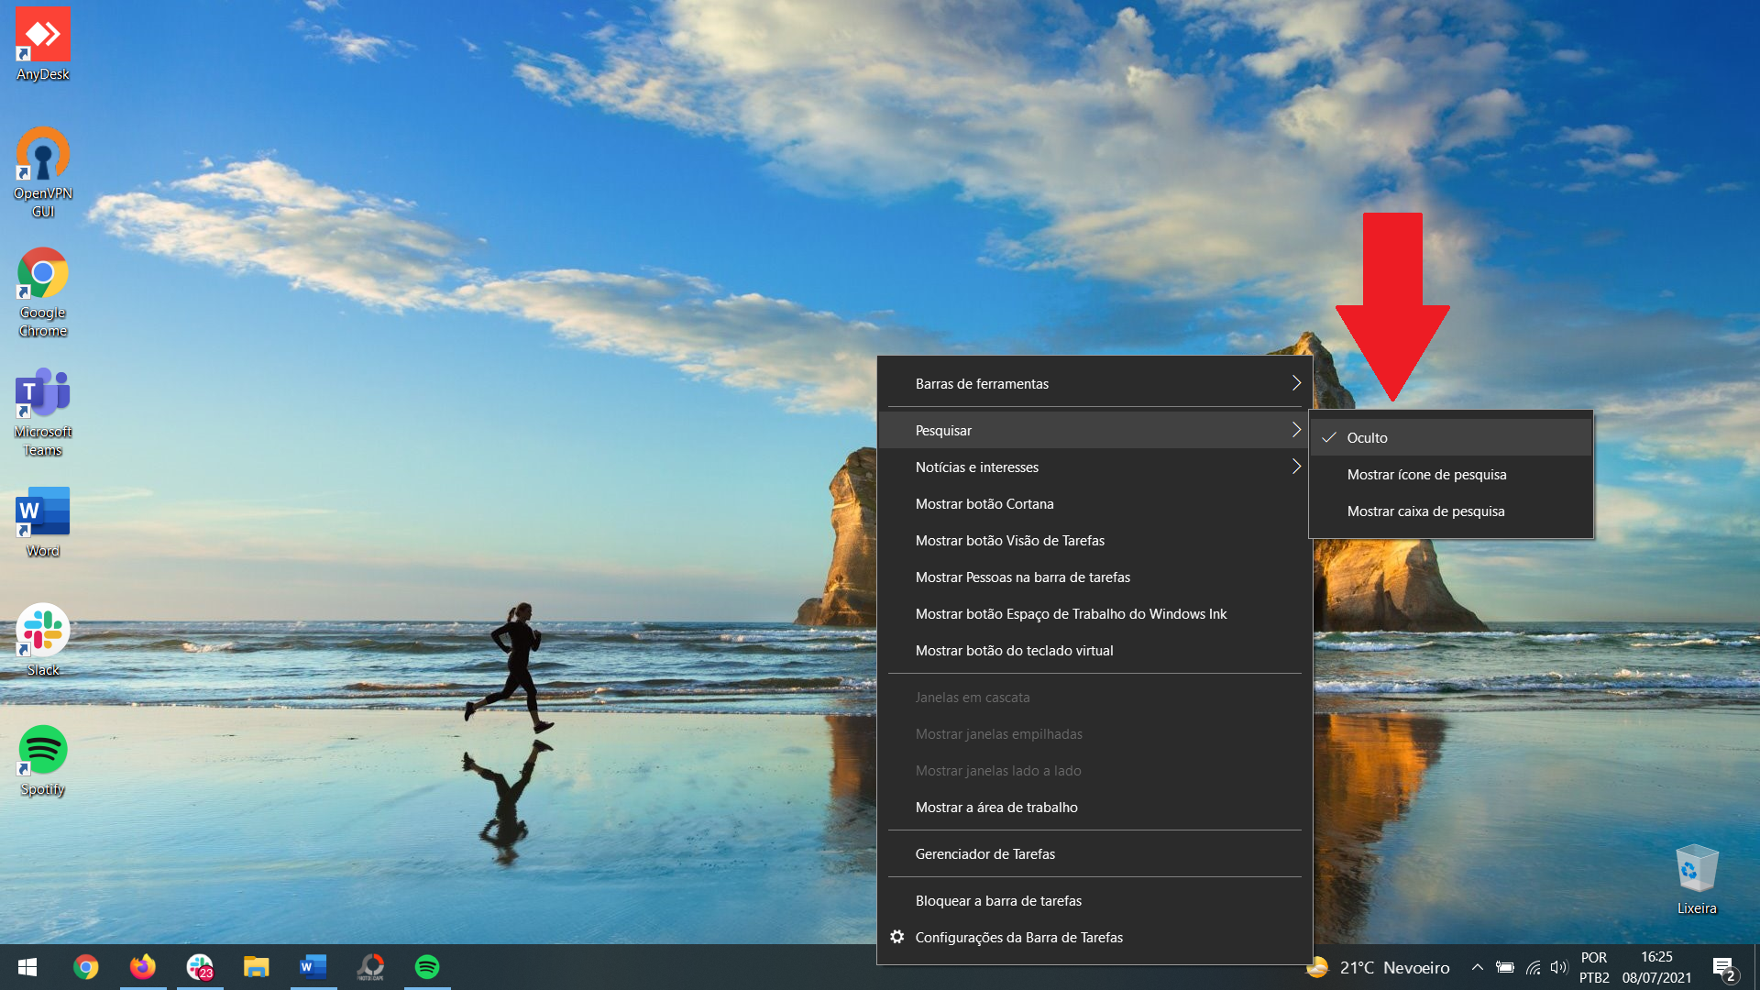Select the checked Oculto option
Image resolution: width=1760 pixels, height=990 pixels.
pos(1451,437)
